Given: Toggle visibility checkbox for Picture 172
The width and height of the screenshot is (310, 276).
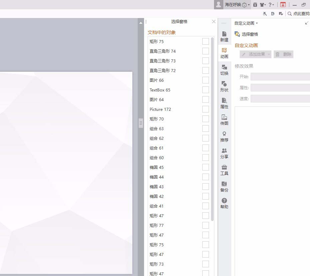Looking at the screenshot, I should [206, 109].
